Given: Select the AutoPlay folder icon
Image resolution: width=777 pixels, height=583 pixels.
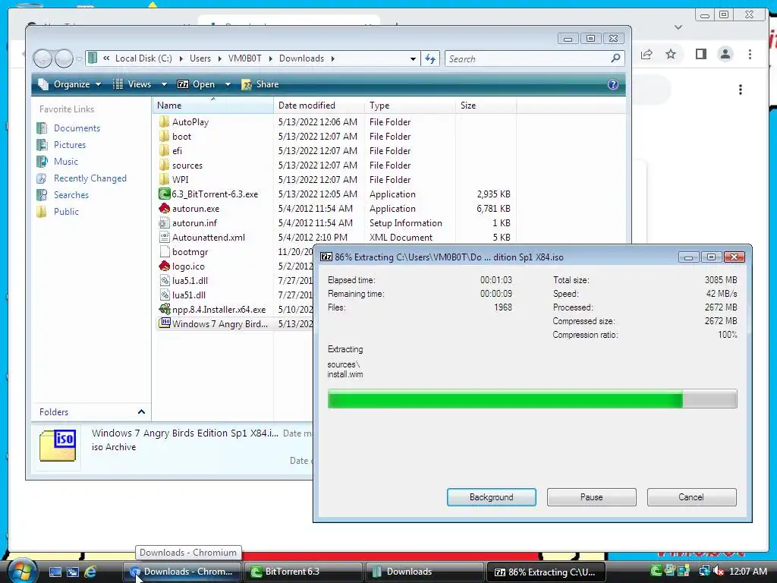Looking at the screenshot, I should coord(165,122).
